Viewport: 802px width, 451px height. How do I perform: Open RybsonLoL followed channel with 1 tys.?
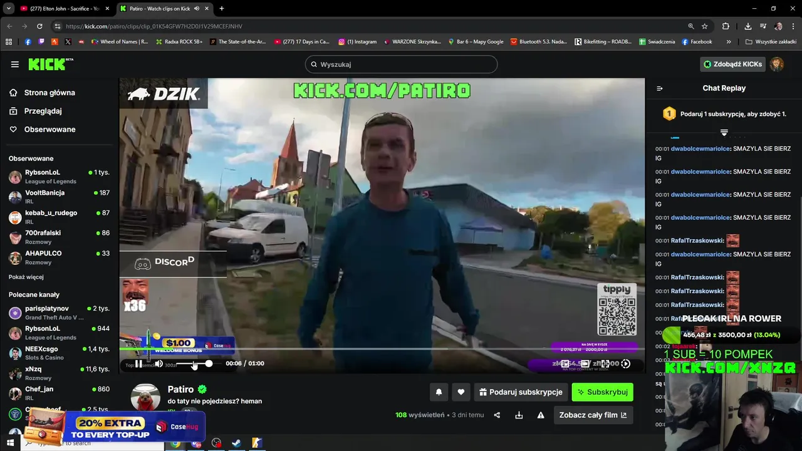60,177
